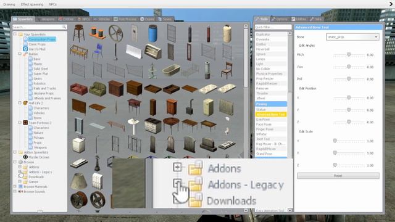The image size is (395, 222).
Task: Collapse the Builder tree node
Action: [20, 54]
